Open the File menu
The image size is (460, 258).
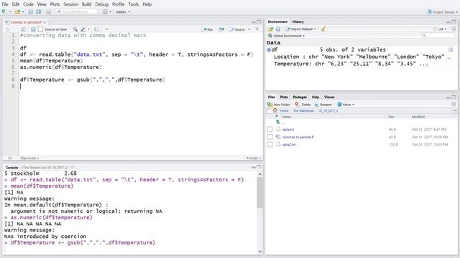click(x=5, y=4)
